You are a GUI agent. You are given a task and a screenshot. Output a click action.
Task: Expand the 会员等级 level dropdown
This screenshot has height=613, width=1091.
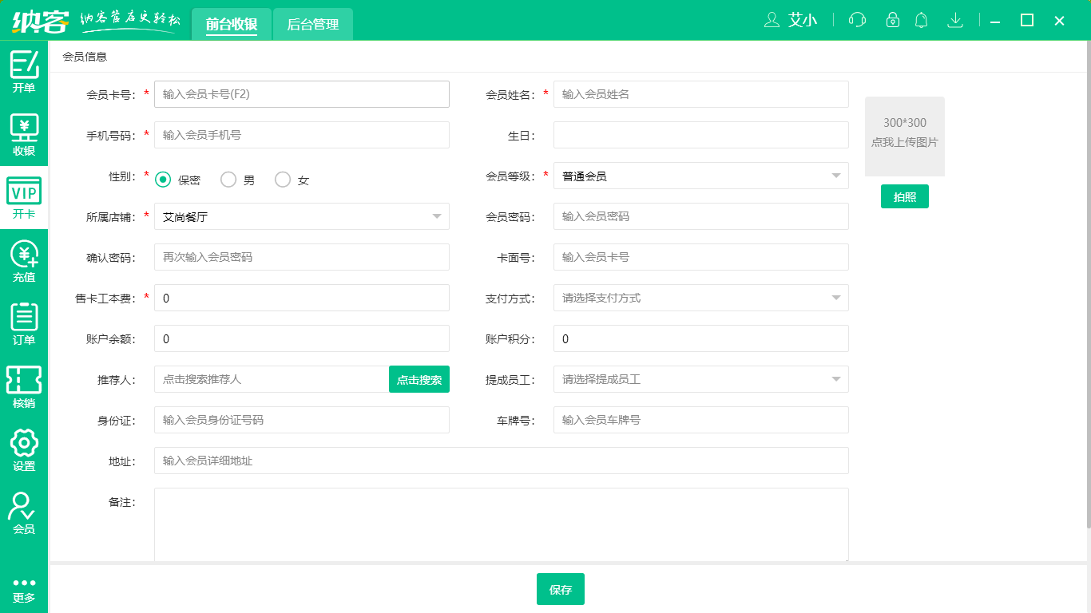click(x=835, y=176)
